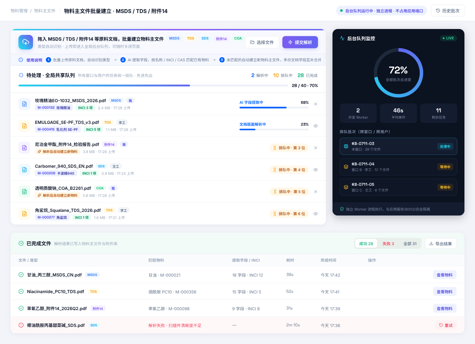This screenshot has height=344, width=475.
Task: Click file icon for Carbomer_940_SDS_EN.pdf
Action: [24, 170]
